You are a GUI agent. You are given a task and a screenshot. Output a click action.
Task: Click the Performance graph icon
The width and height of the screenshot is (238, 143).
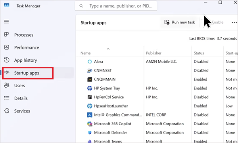(6, 47)
